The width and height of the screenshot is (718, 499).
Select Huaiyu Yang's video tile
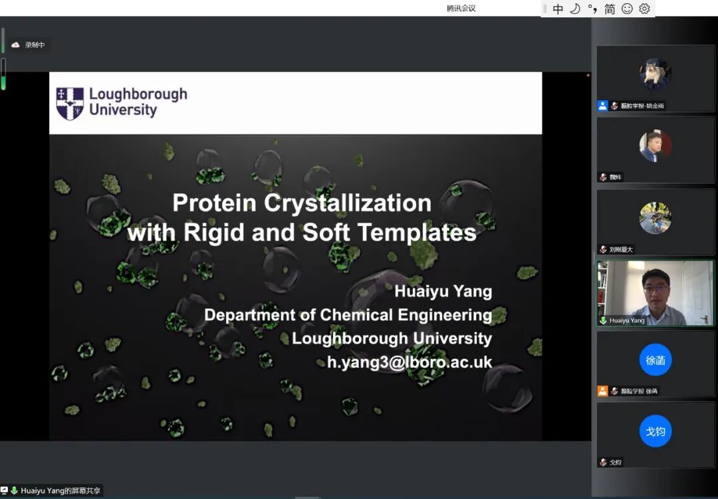(x=656, y=294)
